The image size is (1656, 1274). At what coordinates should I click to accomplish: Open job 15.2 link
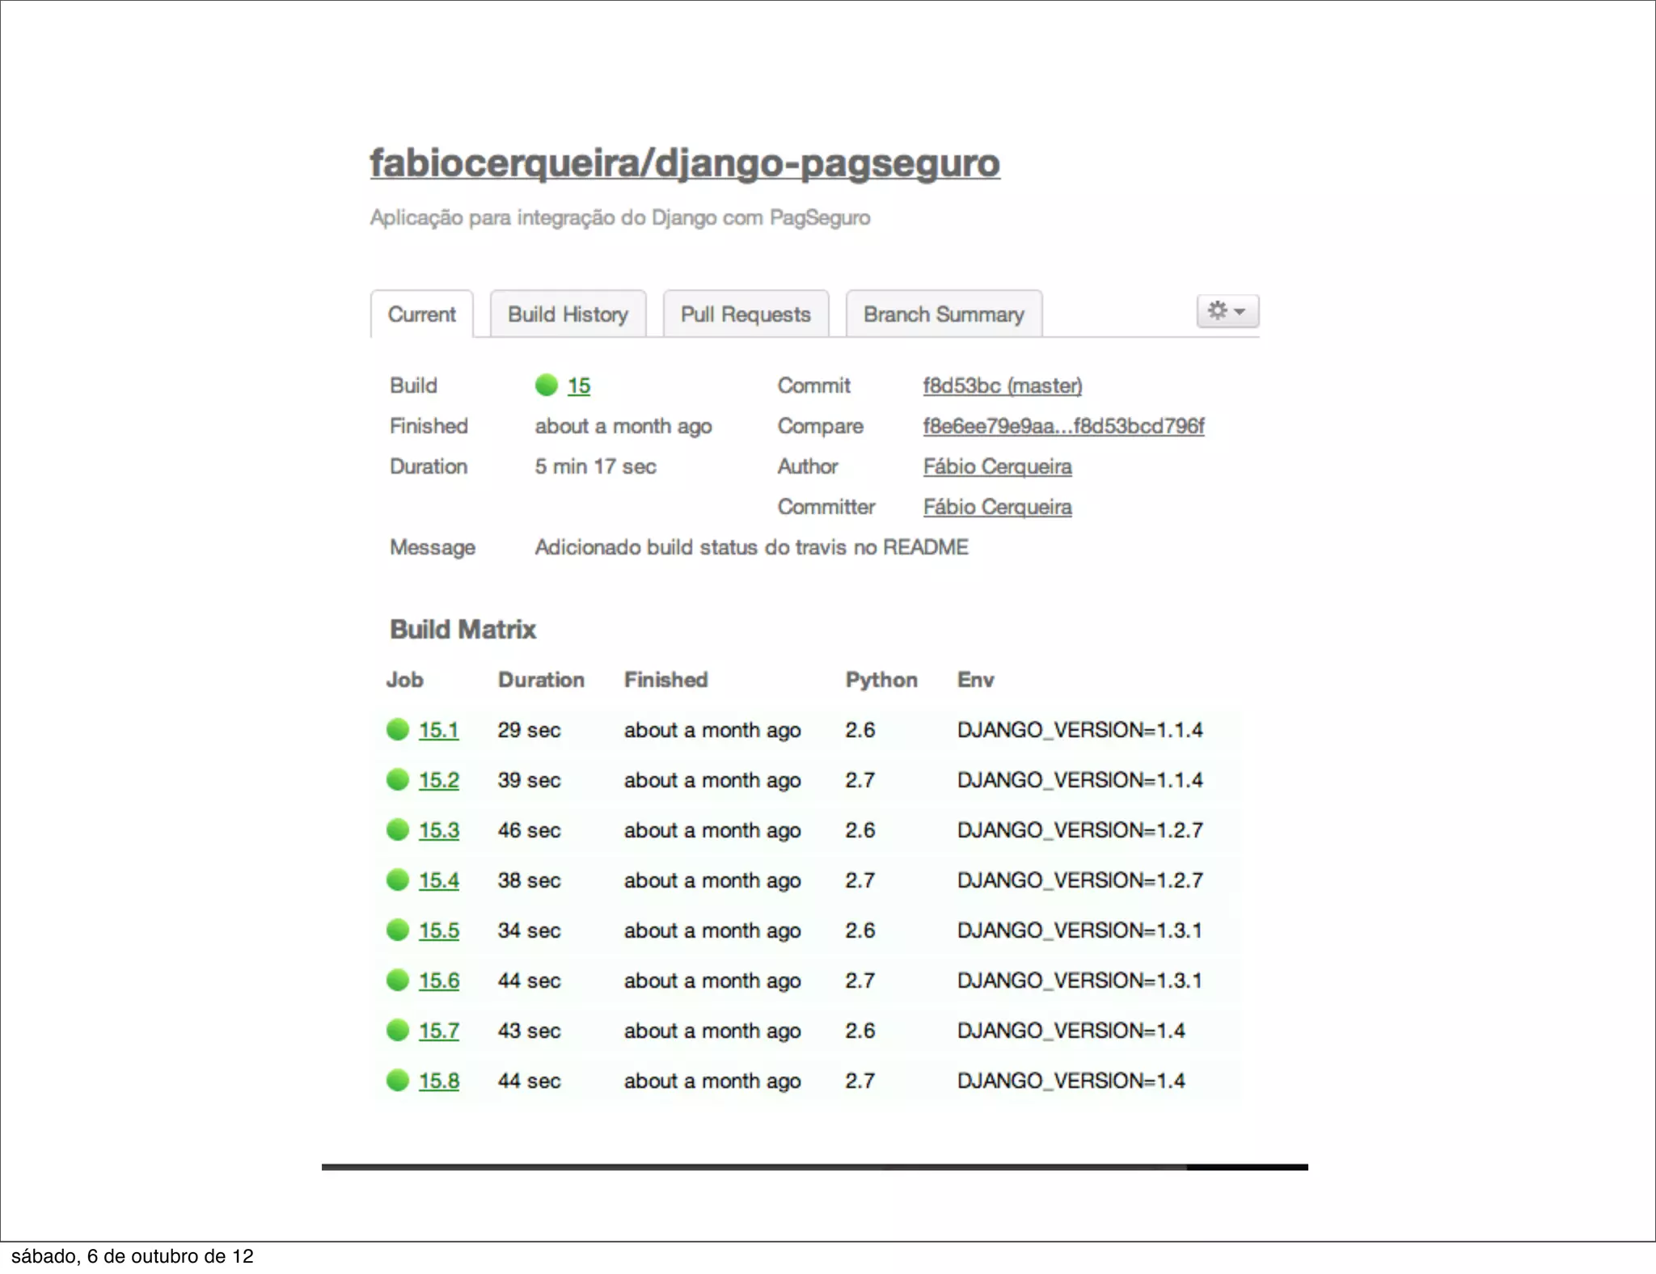click(x=439, y=780)
